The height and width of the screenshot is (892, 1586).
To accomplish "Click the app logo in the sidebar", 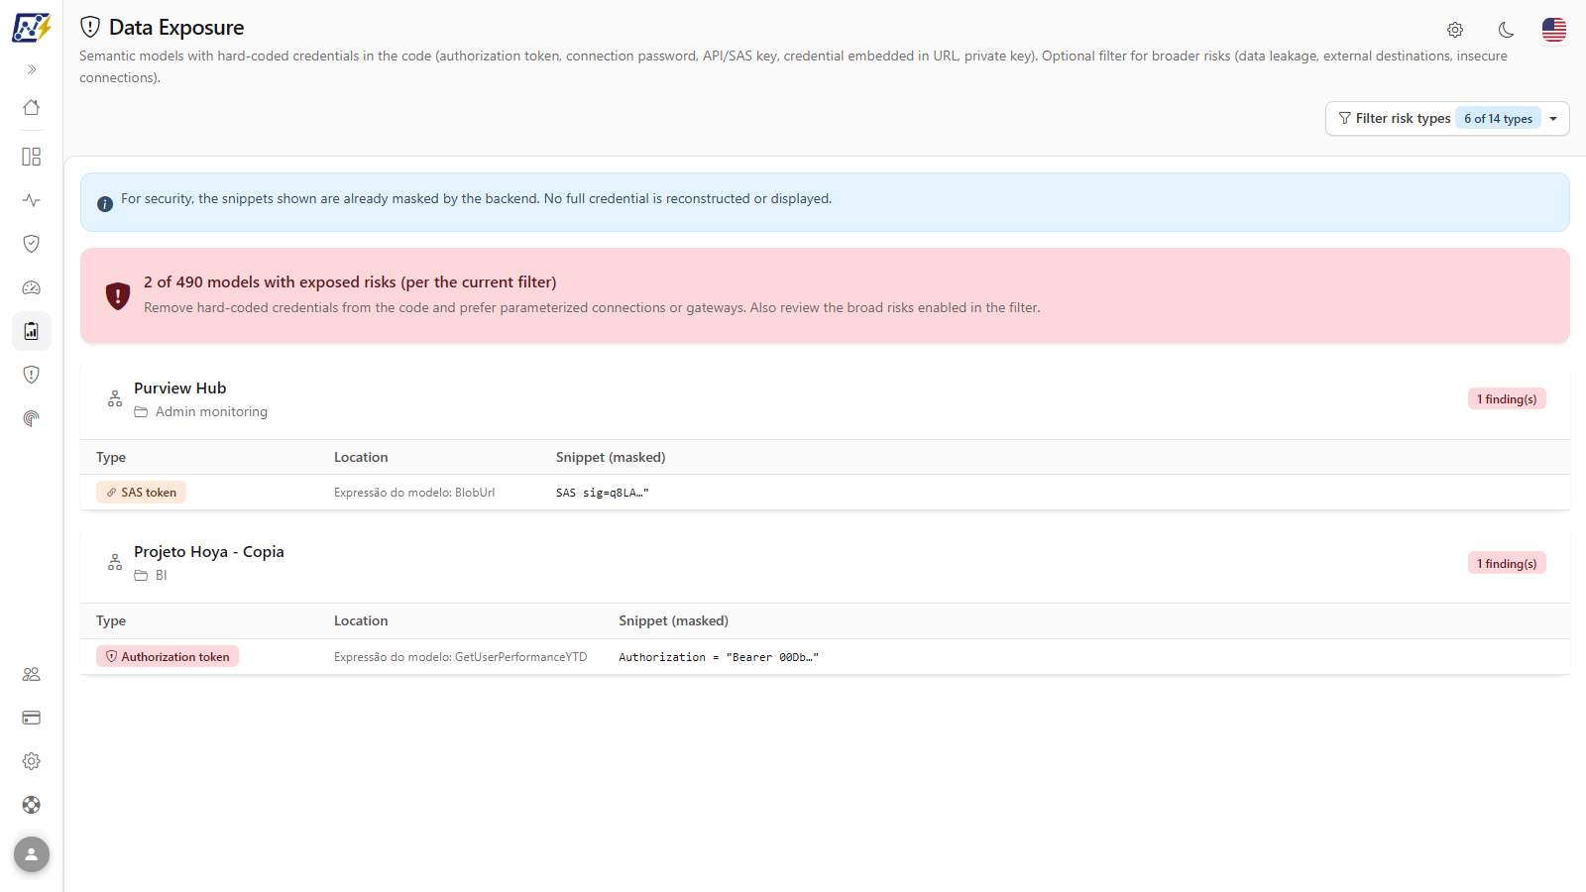I will 31,28.
